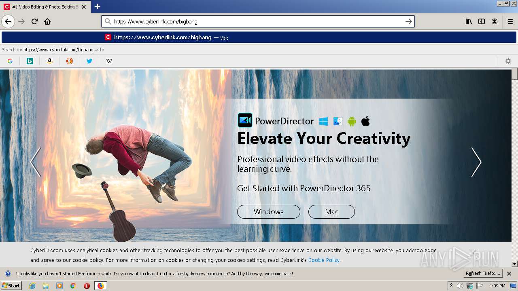Click the macOS Finder platform icon
The image size is (518, 291).
(338, 121)
